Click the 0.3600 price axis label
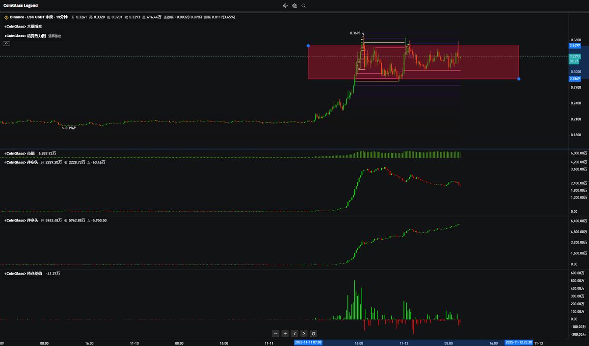Viewport: 589px width, 346px height. [x=576, y=40]
